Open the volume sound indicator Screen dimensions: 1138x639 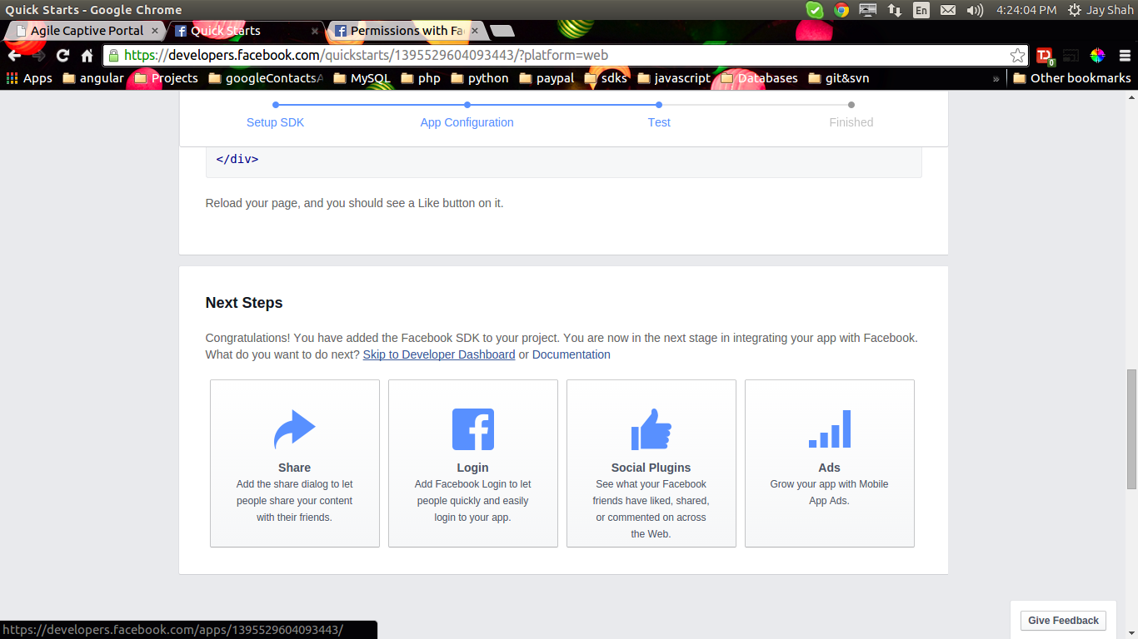tap(975, 10)
